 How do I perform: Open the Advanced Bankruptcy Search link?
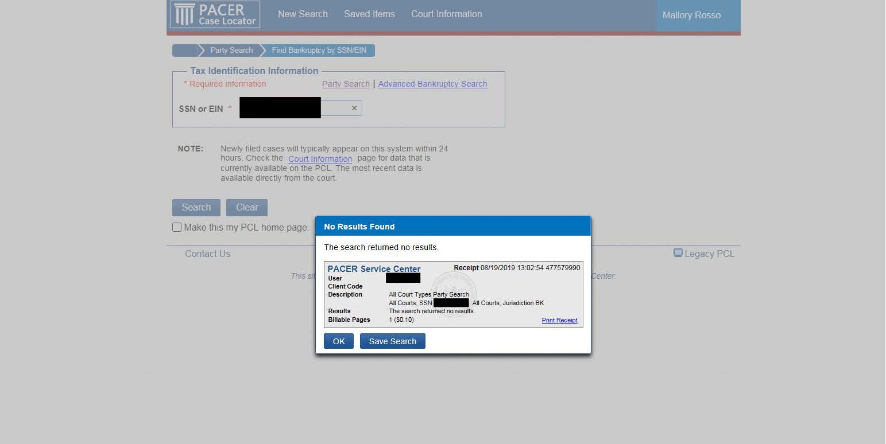[x=432, y=84]
